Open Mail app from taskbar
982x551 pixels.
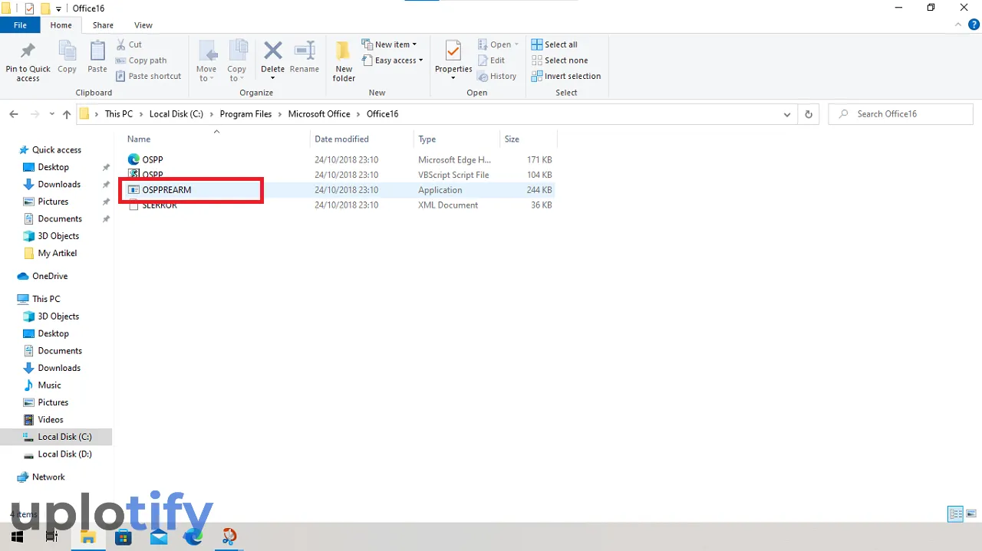pyautogui.click(x=159, y=536)
